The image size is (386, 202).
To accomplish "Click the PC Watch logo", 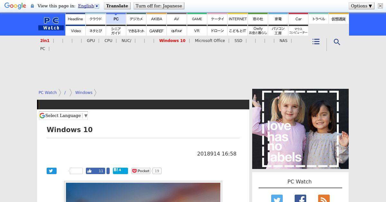I will point(51,24).
